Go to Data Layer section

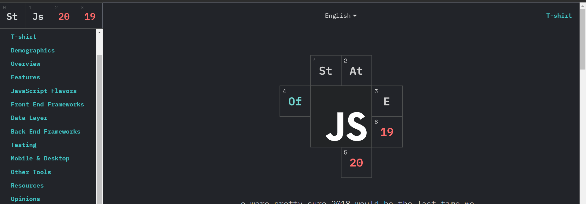[29, 118]
